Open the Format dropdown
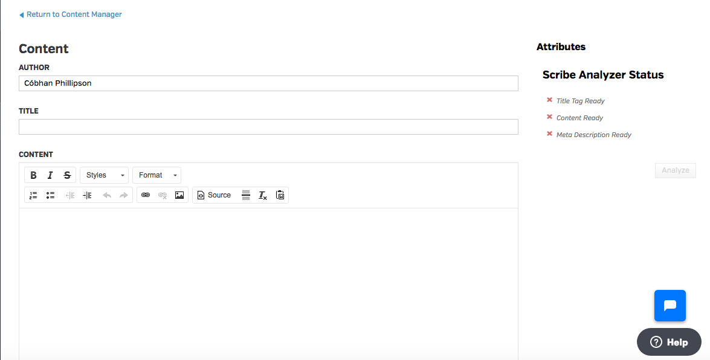The width and height of the screenshot is (710, 360). click(157, 175)
